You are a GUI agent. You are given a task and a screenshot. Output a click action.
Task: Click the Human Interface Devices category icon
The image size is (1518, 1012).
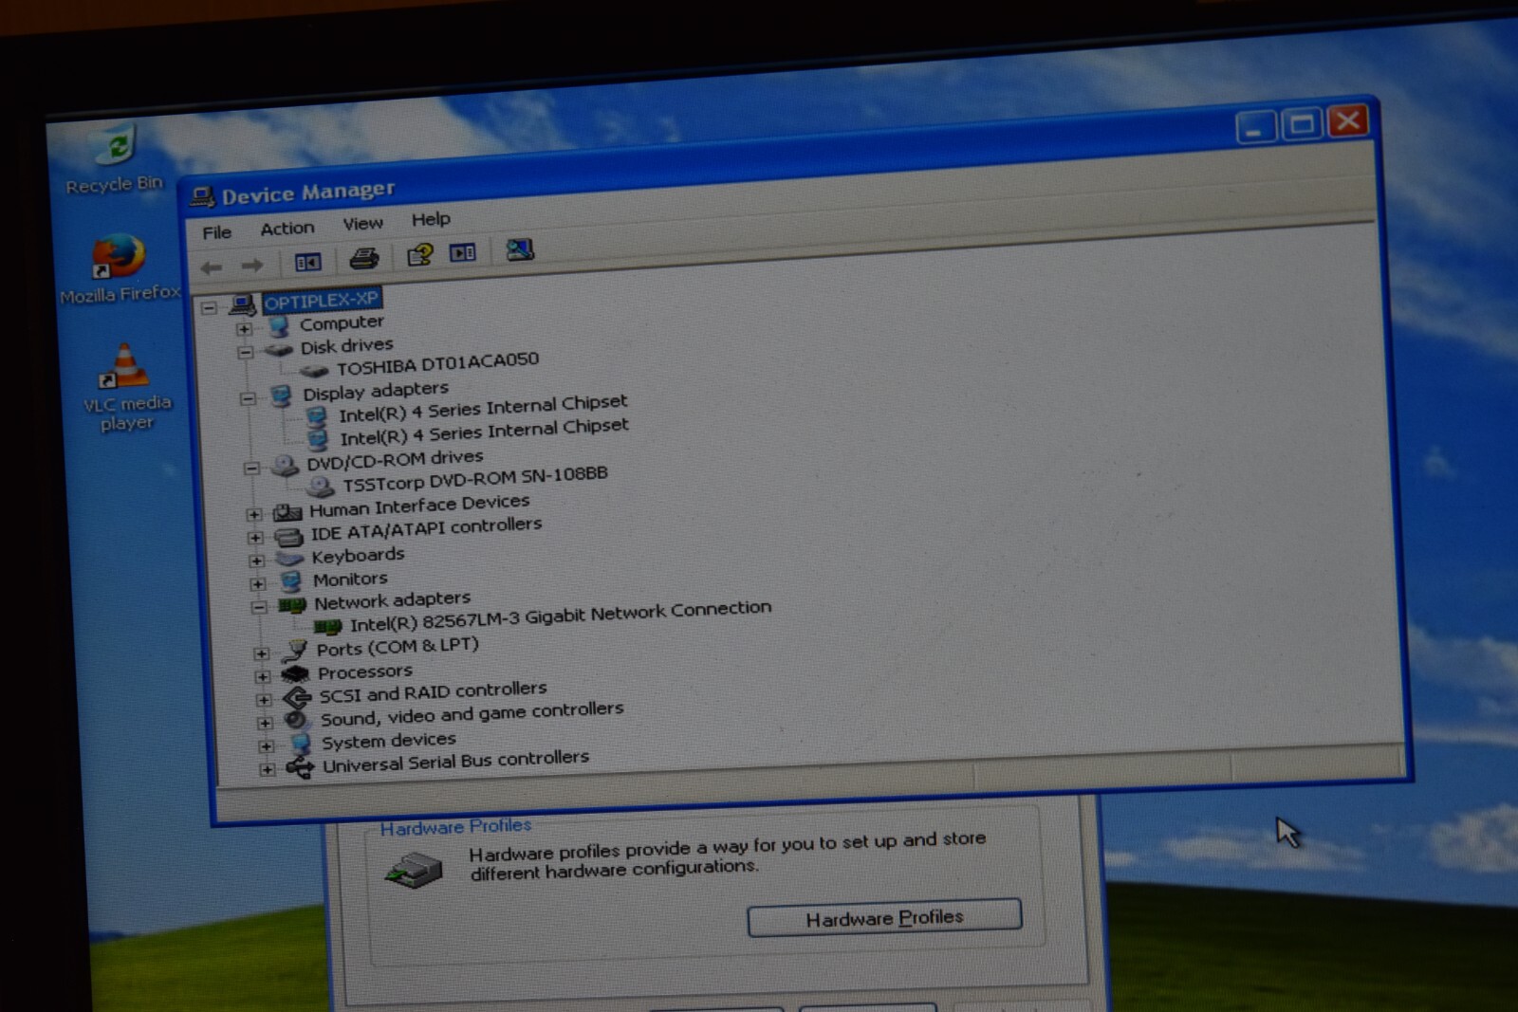pos(287,513)
